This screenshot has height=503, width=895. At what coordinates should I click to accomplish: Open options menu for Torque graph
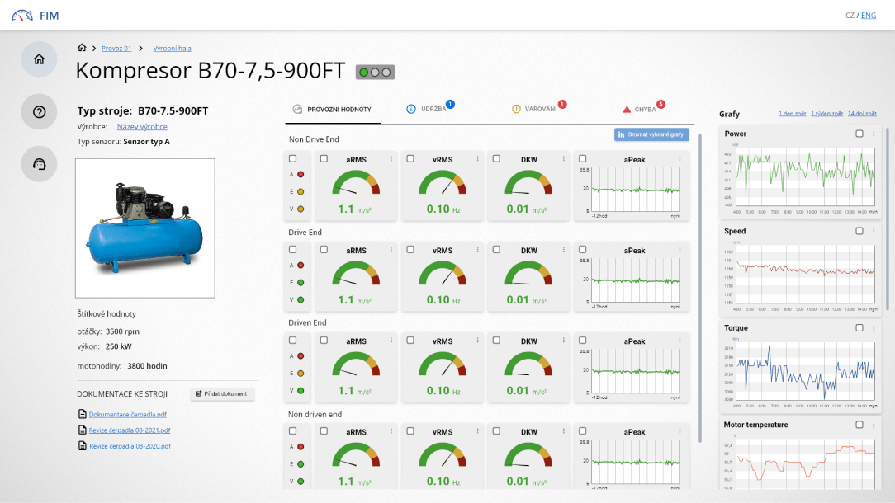pyautogui.click(x=874, y=328)
